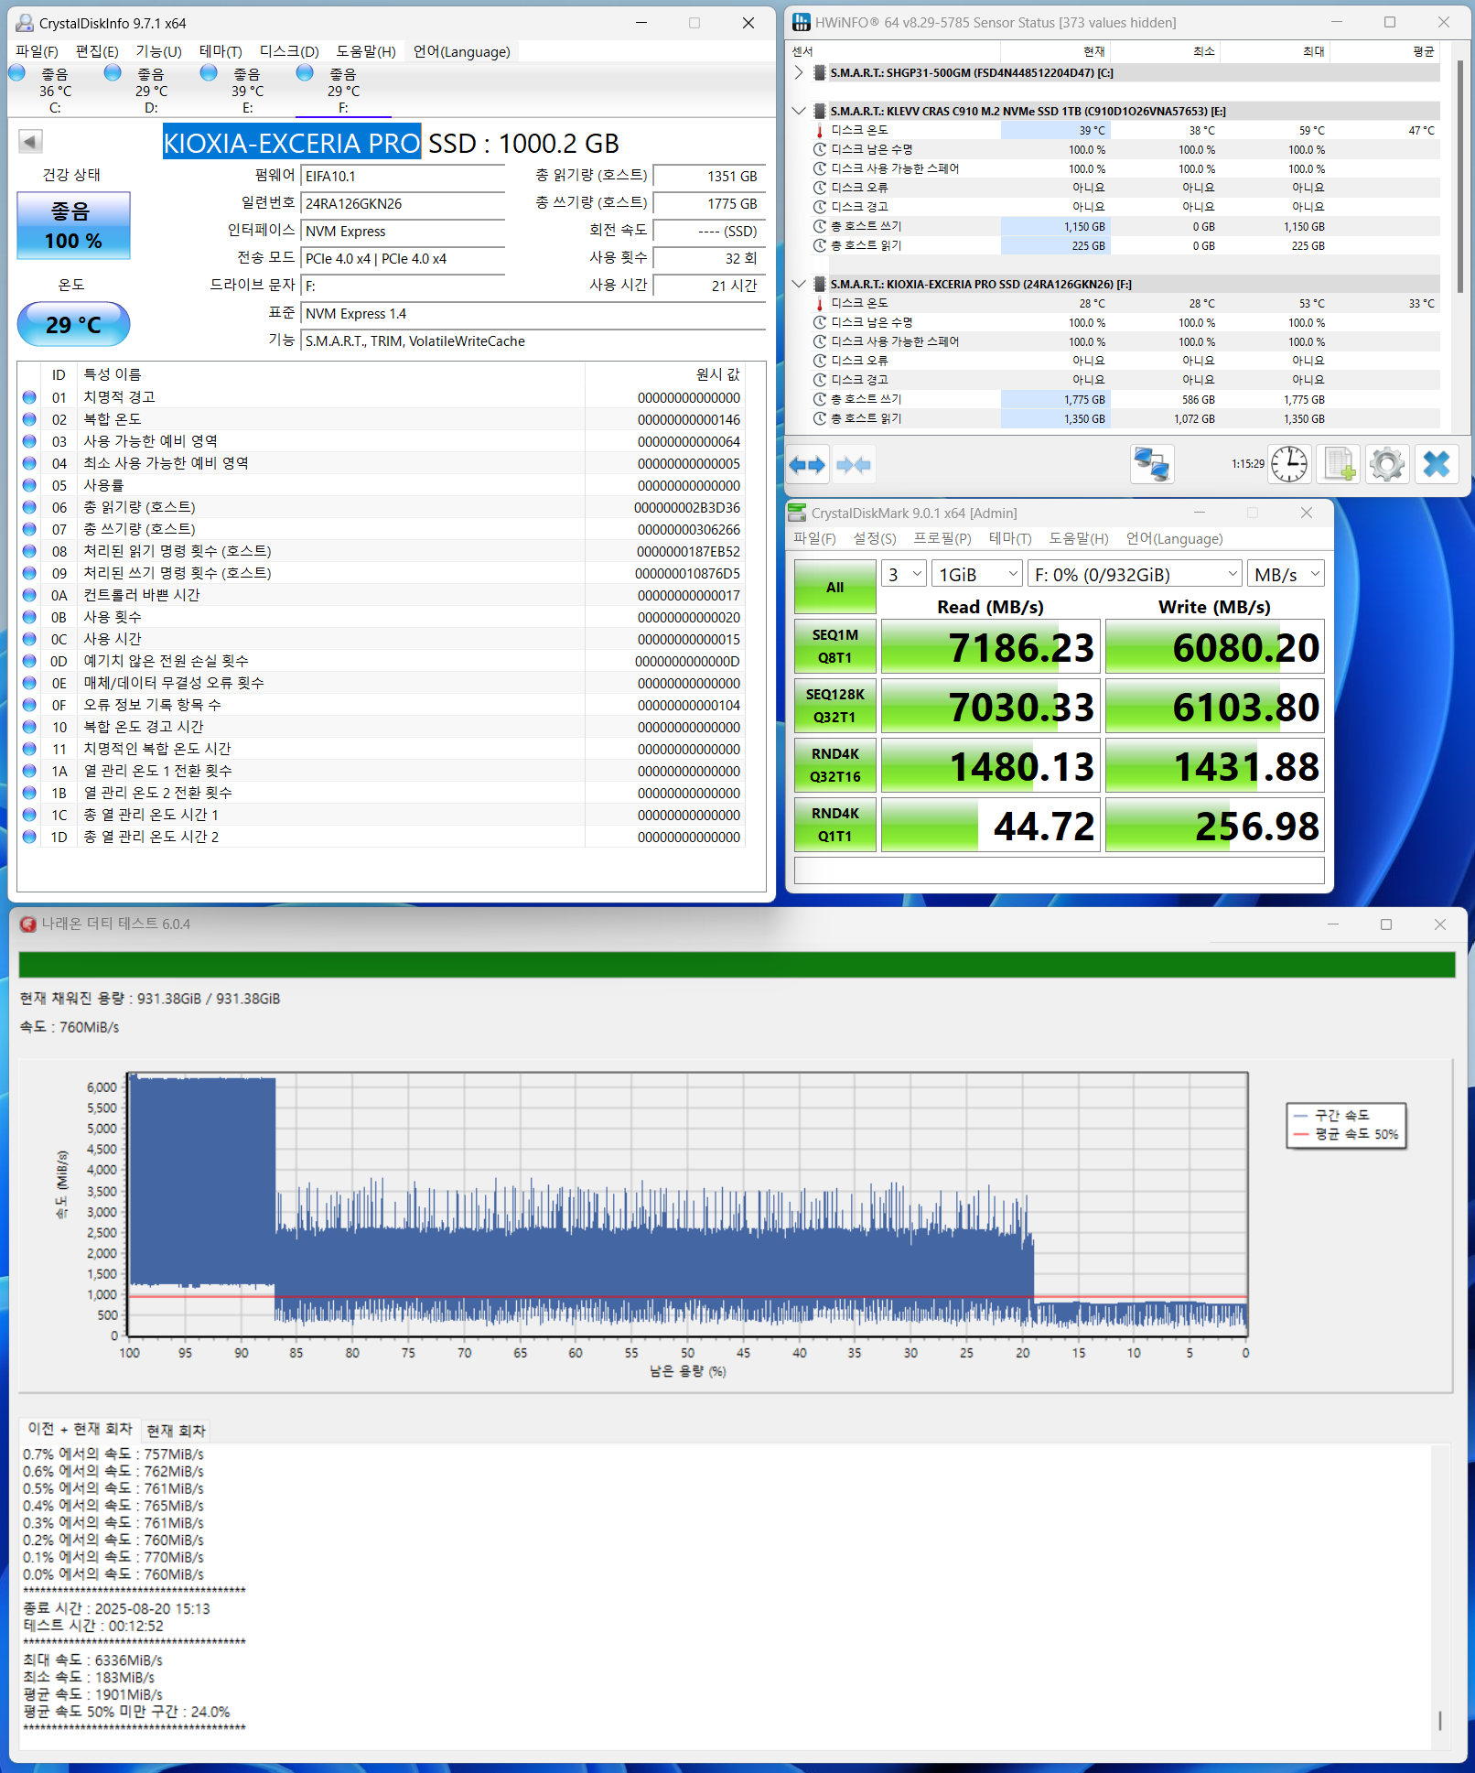This screenshot has height=1773, width=1475.
Task: Open the F: drive selection dropdown
Action: click(1135, 575)
